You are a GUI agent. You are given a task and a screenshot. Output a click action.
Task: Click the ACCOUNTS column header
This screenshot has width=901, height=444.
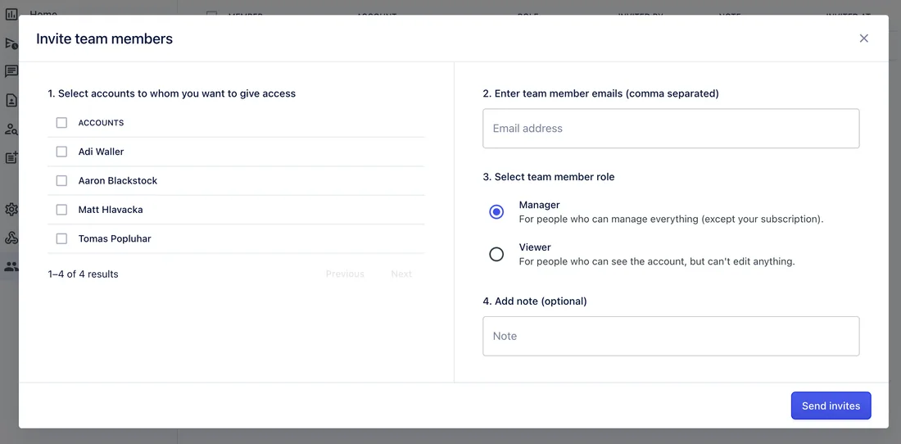101,123
